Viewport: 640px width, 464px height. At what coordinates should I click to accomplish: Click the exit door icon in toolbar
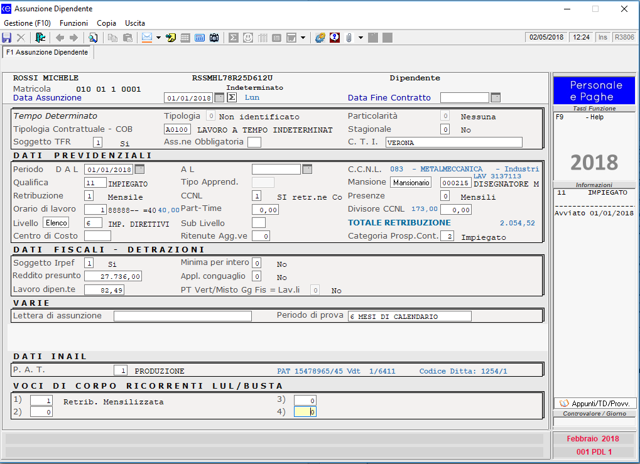coord(40,38)
